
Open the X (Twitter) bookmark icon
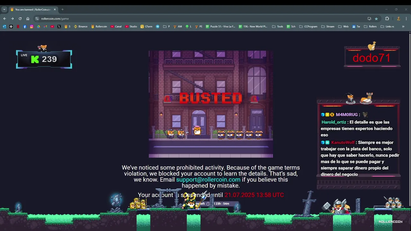click(x=59, y=27)
